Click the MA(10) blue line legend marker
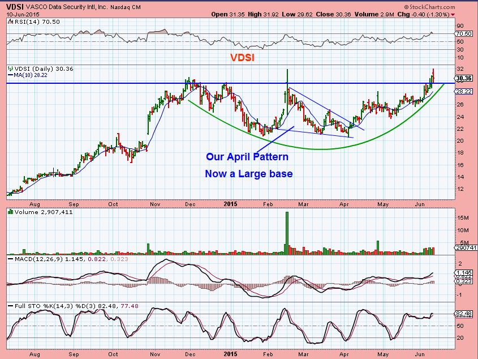The height and width of the screenshot is (359, 478). point(10,75)
